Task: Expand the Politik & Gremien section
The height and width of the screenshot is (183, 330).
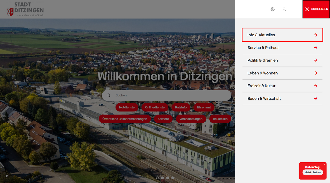Action: [263, 60]
